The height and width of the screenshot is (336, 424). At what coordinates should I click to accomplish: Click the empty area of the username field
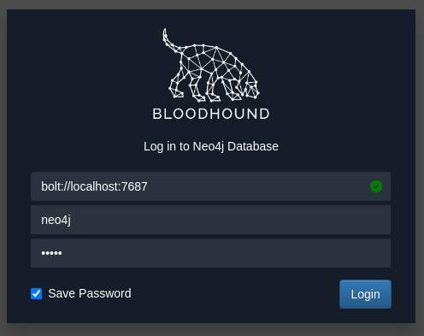228,220
